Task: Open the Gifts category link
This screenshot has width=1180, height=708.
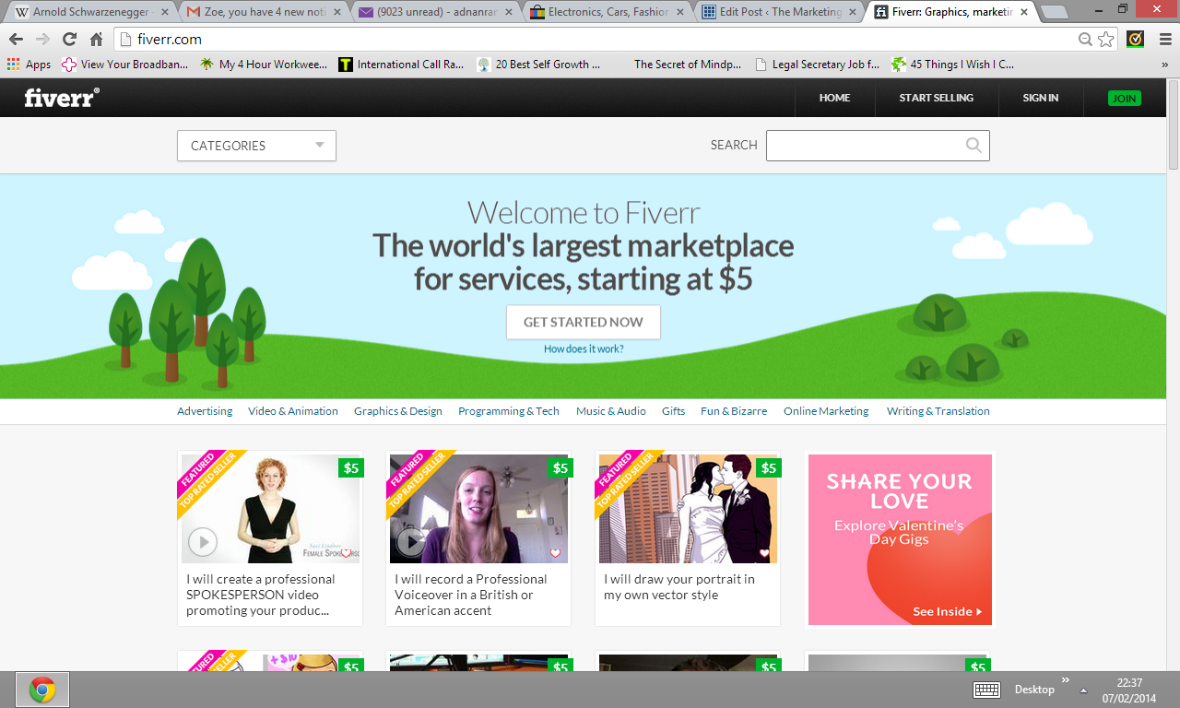Action: tap(674, 411)
